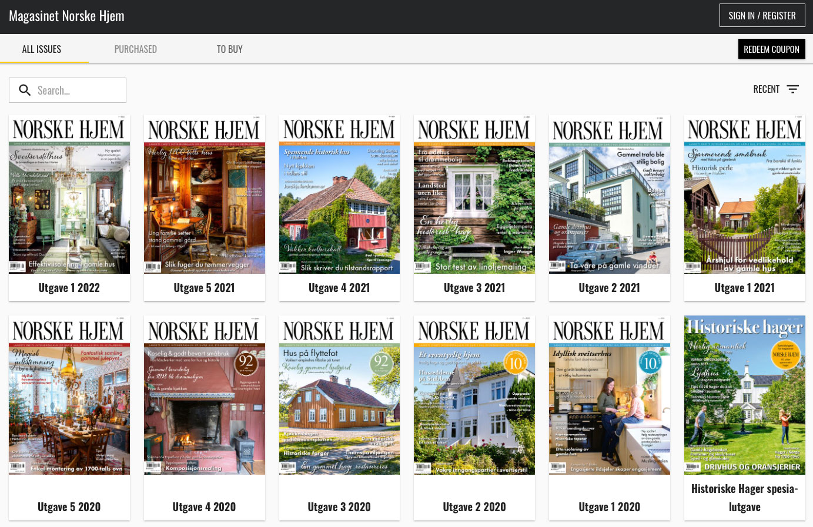This screenshot has height=527, width=813.
Task: Click the 'Utgave 3 2020' title text
Action: point(339,507)
